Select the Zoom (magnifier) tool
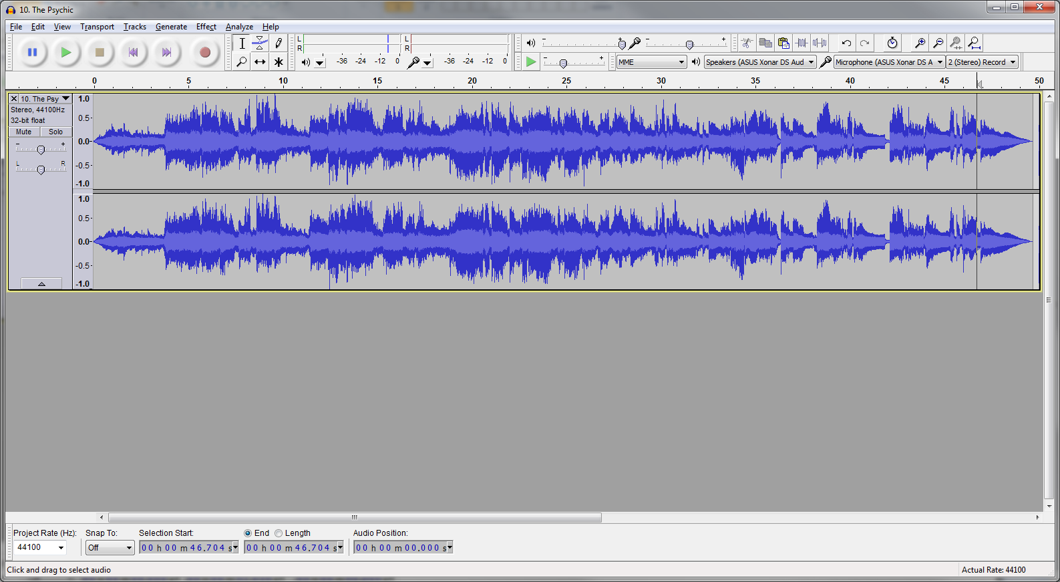The image size is (1060, 582). click(x=242, y=61)
